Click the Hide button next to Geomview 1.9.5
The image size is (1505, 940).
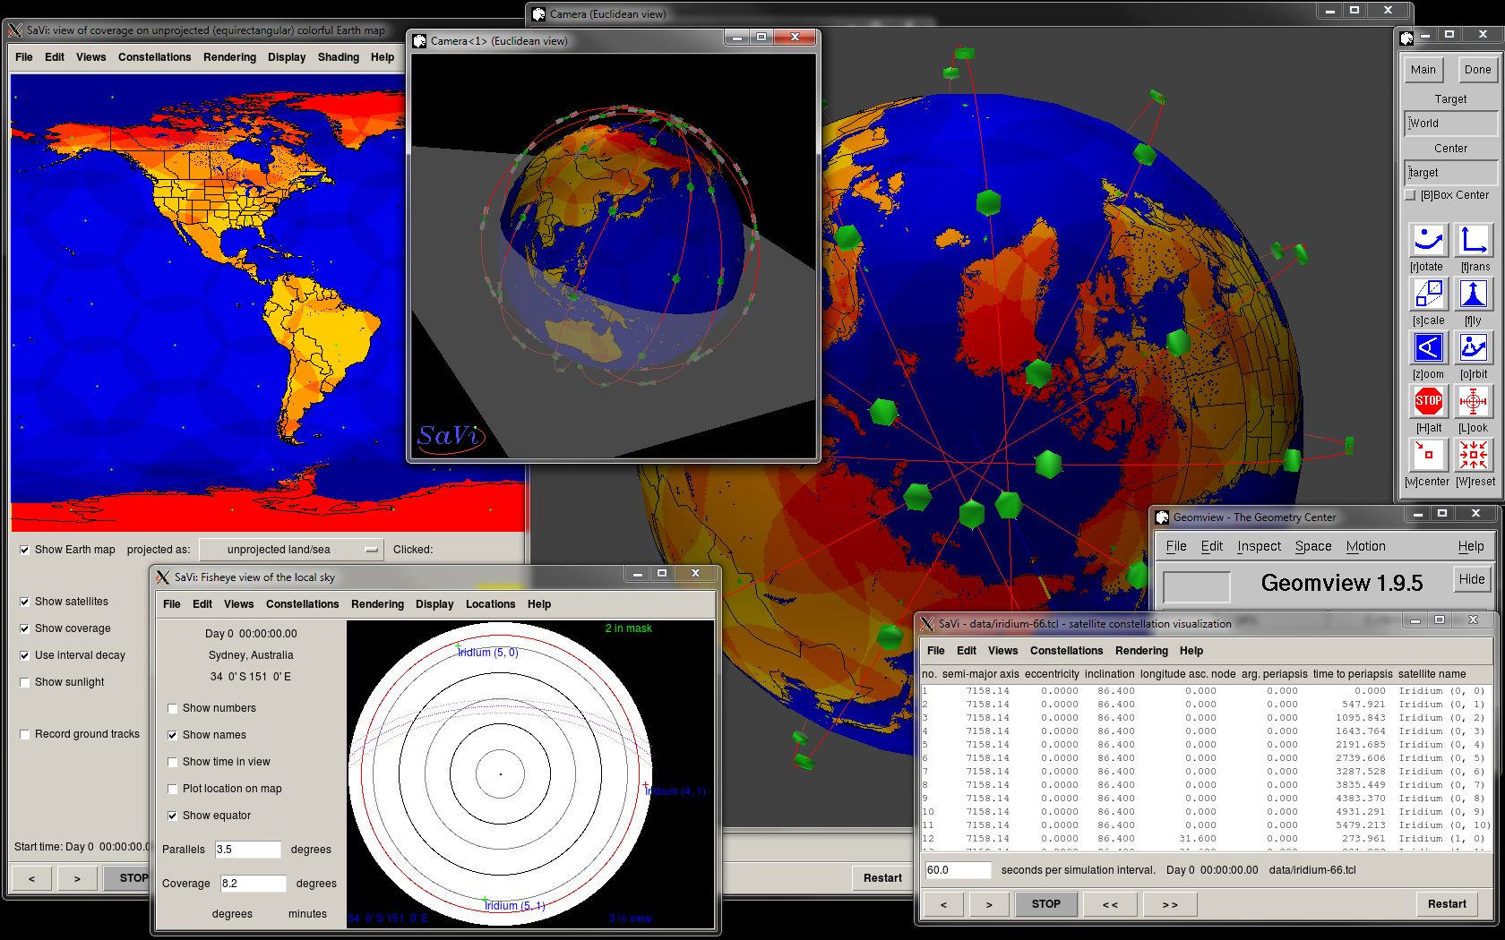[1471, 579]
